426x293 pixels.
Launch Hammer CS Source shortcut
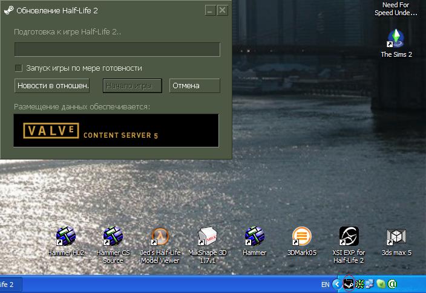113,245
